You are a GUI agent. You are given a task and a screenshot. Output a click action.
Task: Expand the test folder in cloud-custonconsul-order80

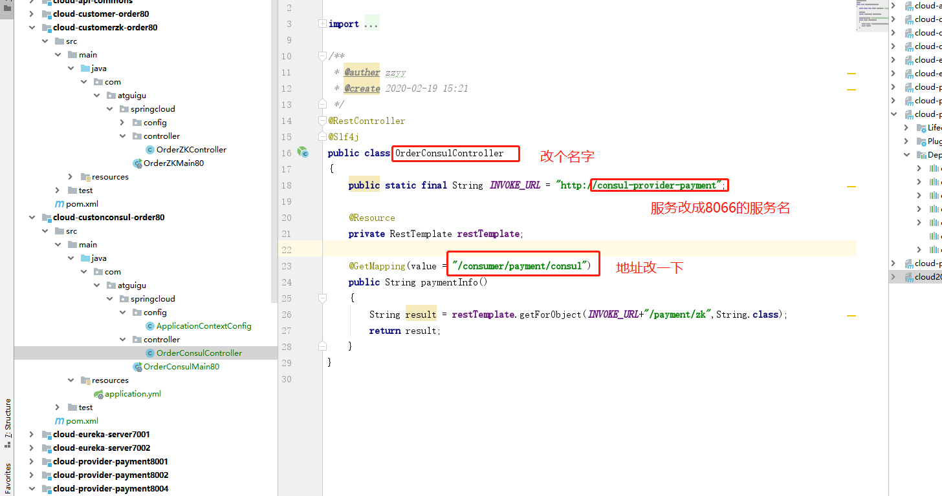coord(58,408)
